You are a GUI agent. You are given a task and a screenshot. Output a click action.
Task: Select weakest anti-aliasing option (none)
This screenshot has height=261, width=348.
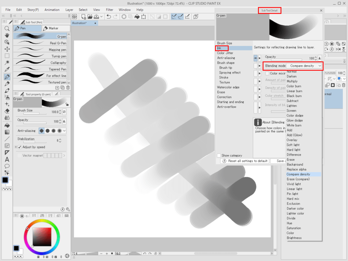point(41,131)
